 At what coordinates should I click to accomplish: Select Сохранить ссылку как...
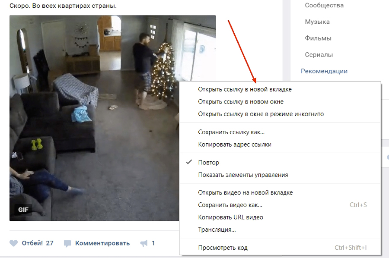280,132
